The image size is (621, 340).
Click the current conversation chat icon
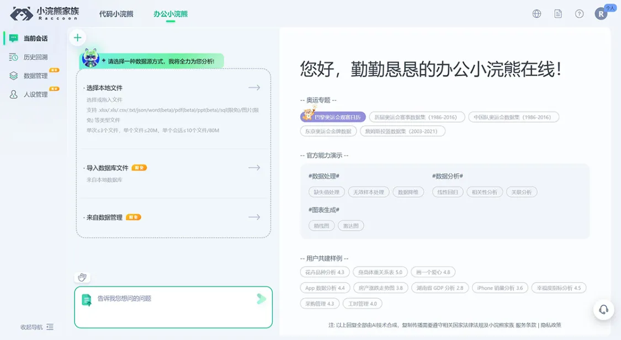[13, 38]
